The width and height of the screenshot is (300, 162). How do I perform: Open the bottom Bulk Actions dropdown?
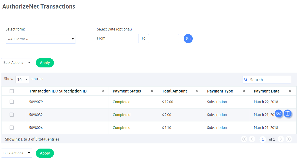(x=17, y=153)
